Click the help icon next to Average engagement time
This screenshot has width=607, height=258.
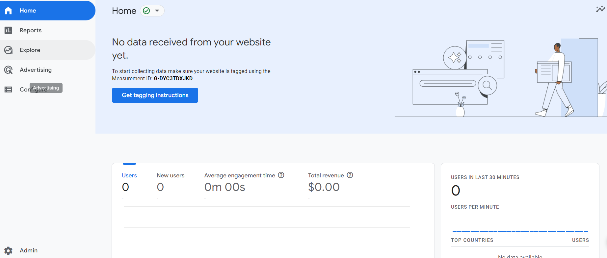click(x=281, y=175)
